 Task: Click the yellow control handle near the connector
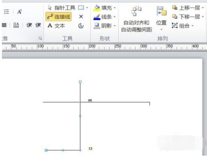pos(90,148)
